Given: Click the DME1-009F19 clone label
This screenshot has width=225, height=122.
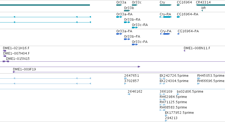Looking at the screenshot, I should click(x=24, y=69).
